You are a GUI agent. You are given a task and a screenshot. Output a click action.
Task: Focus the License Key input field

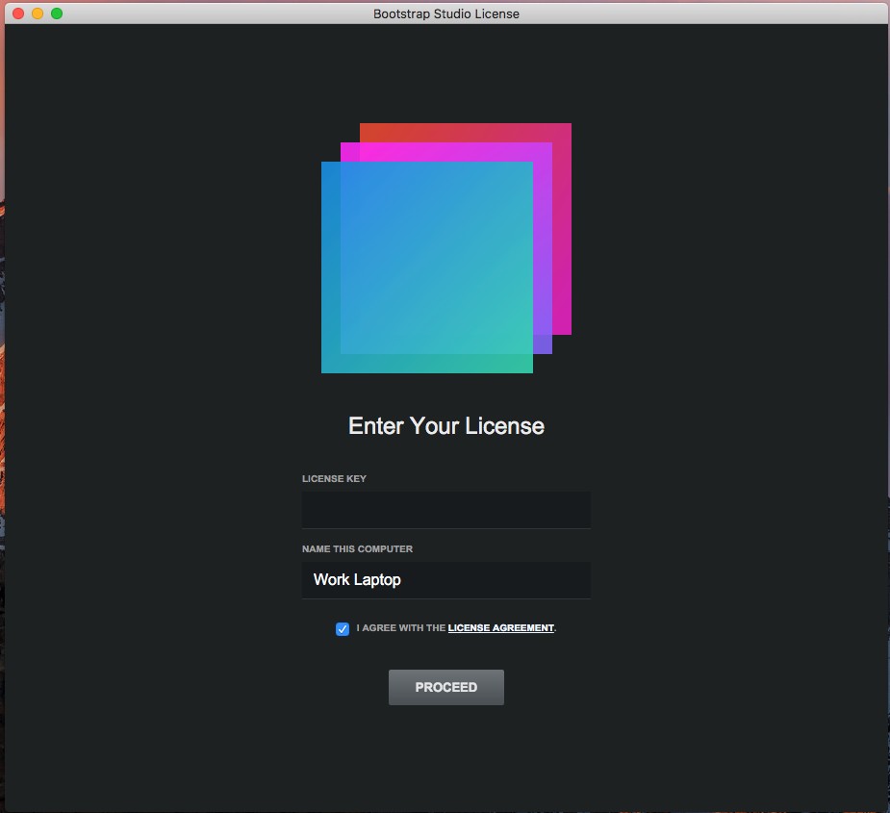coord(445,510)
